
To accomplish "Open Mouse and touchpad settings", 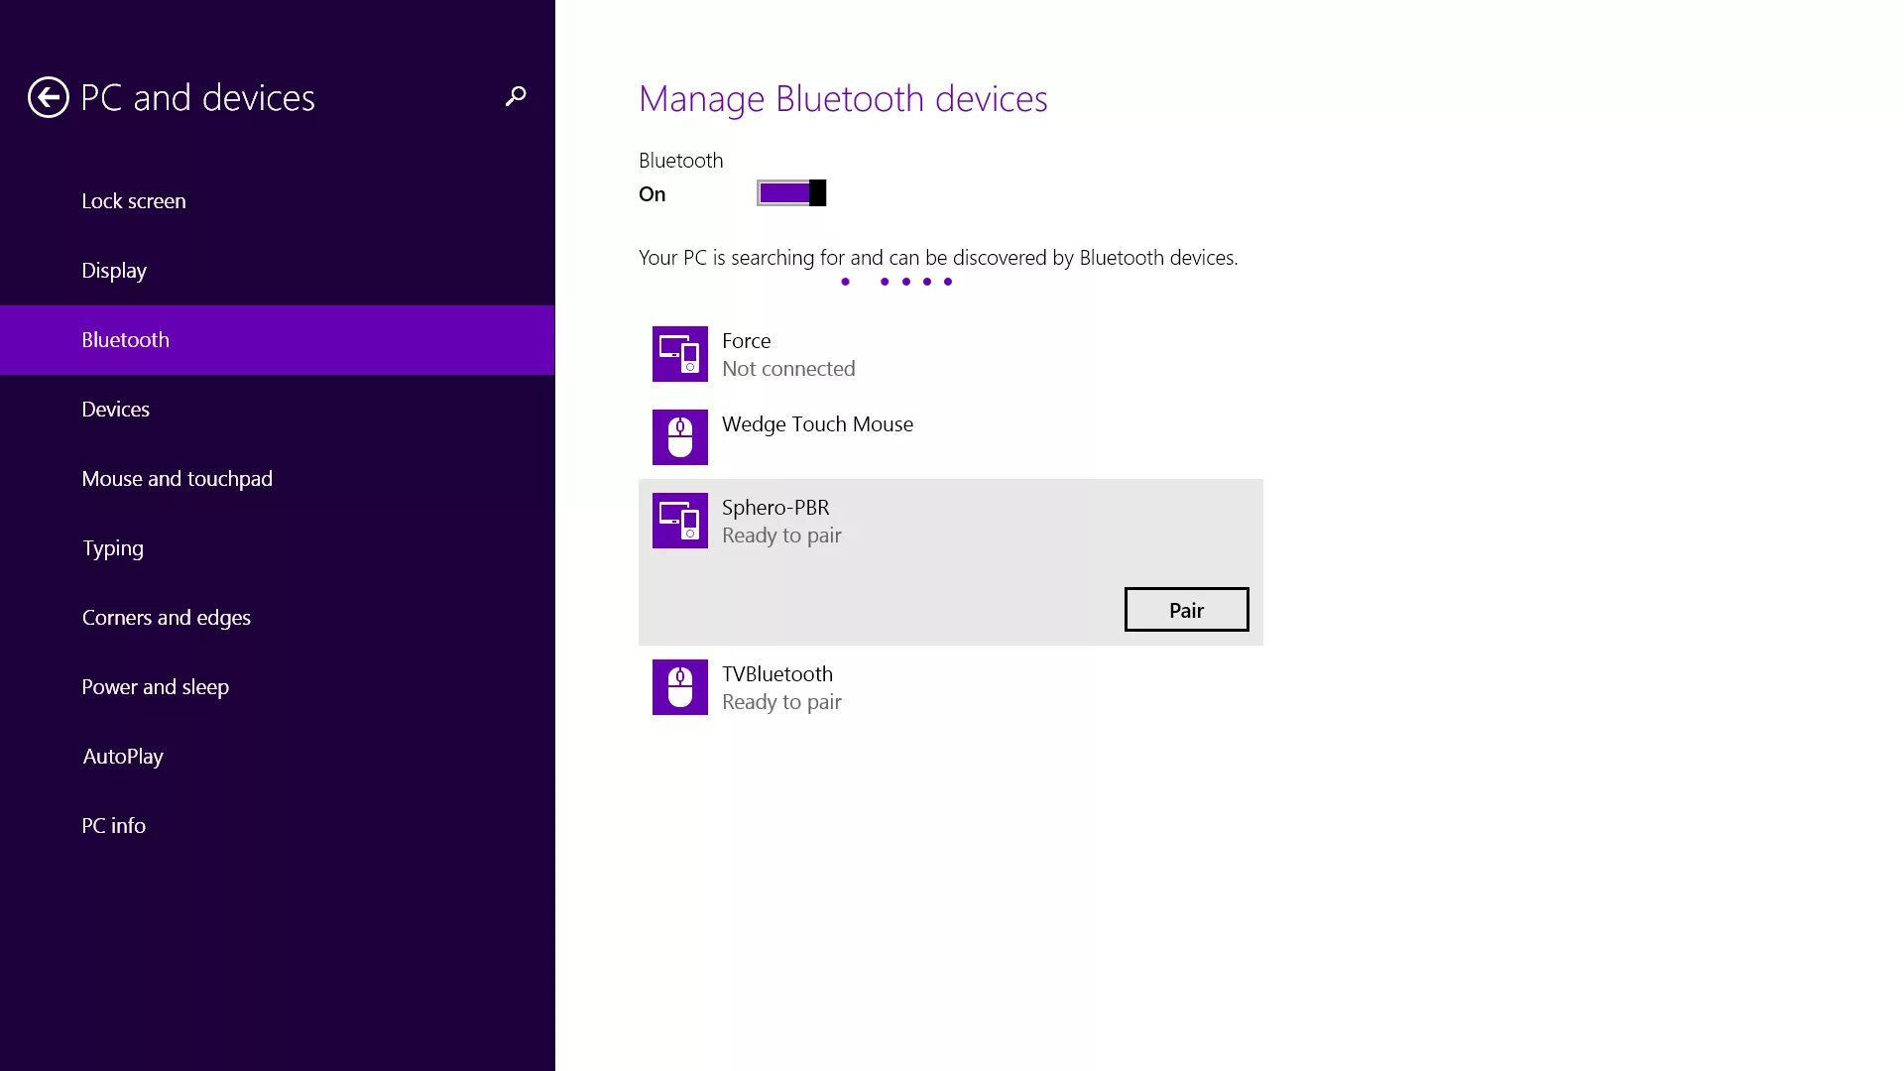I will (x=177, y=477).
